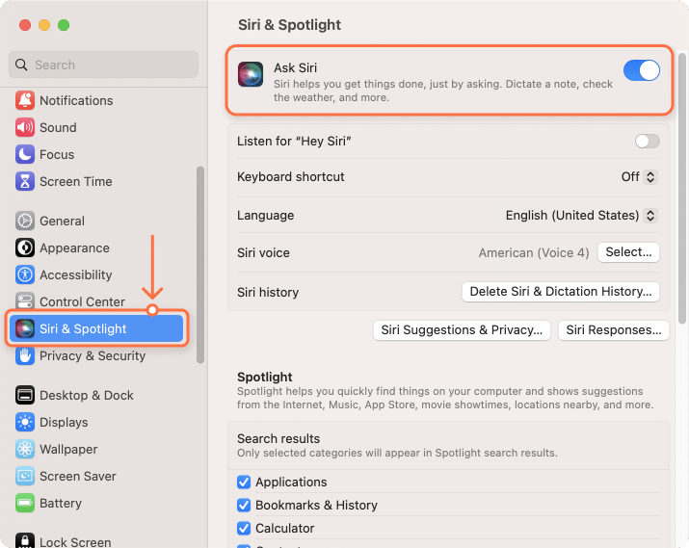Image resolution: width=689 pixels, height=548 pixels.
Task: Select Displays in the sidebar
Action: coord(95,422)
